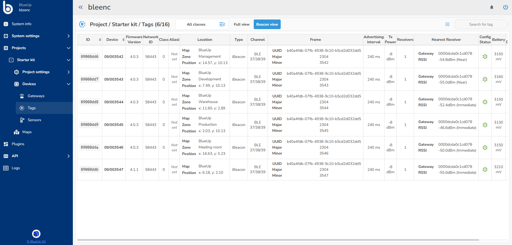The width and height of the screenshot is (512, 245).
Task: Click the horizontal scrollbar at bottom
Action: click(278, 240)
